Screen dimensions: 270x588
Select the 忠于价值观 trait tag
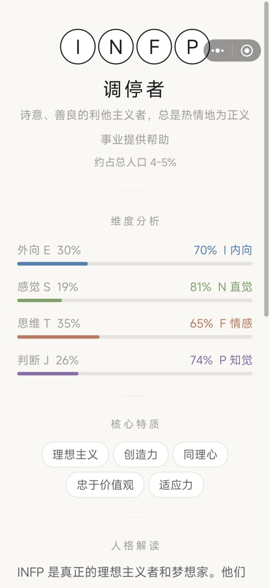(105, 485)
